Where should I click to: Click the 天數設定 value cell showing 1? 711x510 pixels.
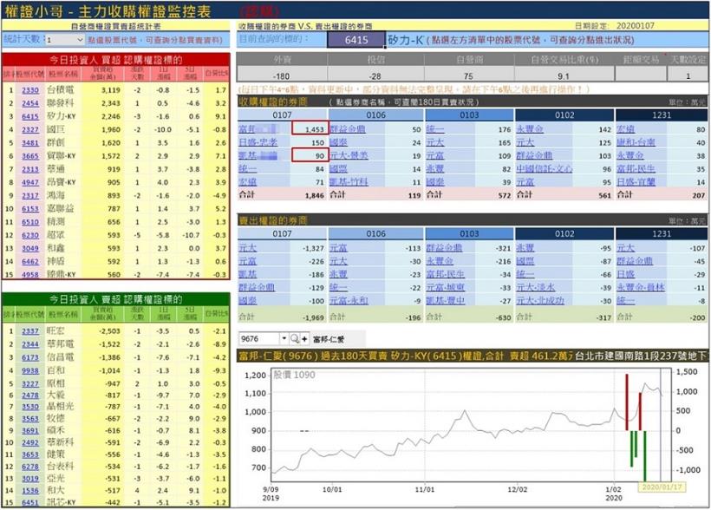click(688, 75)
